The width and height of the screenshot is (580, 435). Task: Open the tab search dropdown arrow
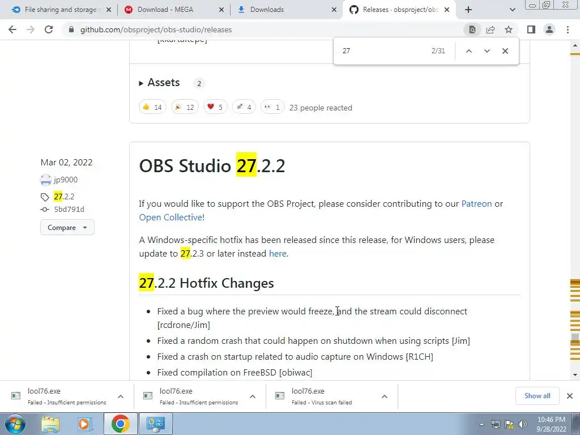click(x=512, y=10)
